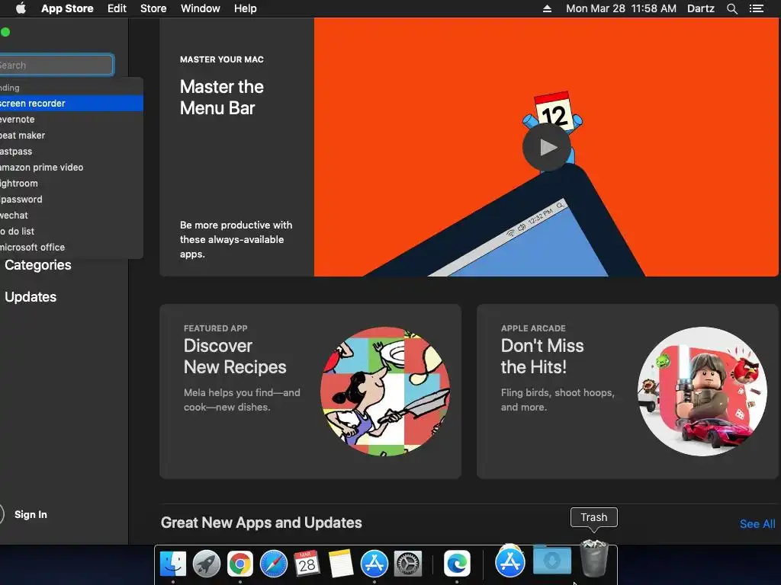Click the eject icon in menu bar
This screenshot has height=585, width=781.
tap(547, 8)
